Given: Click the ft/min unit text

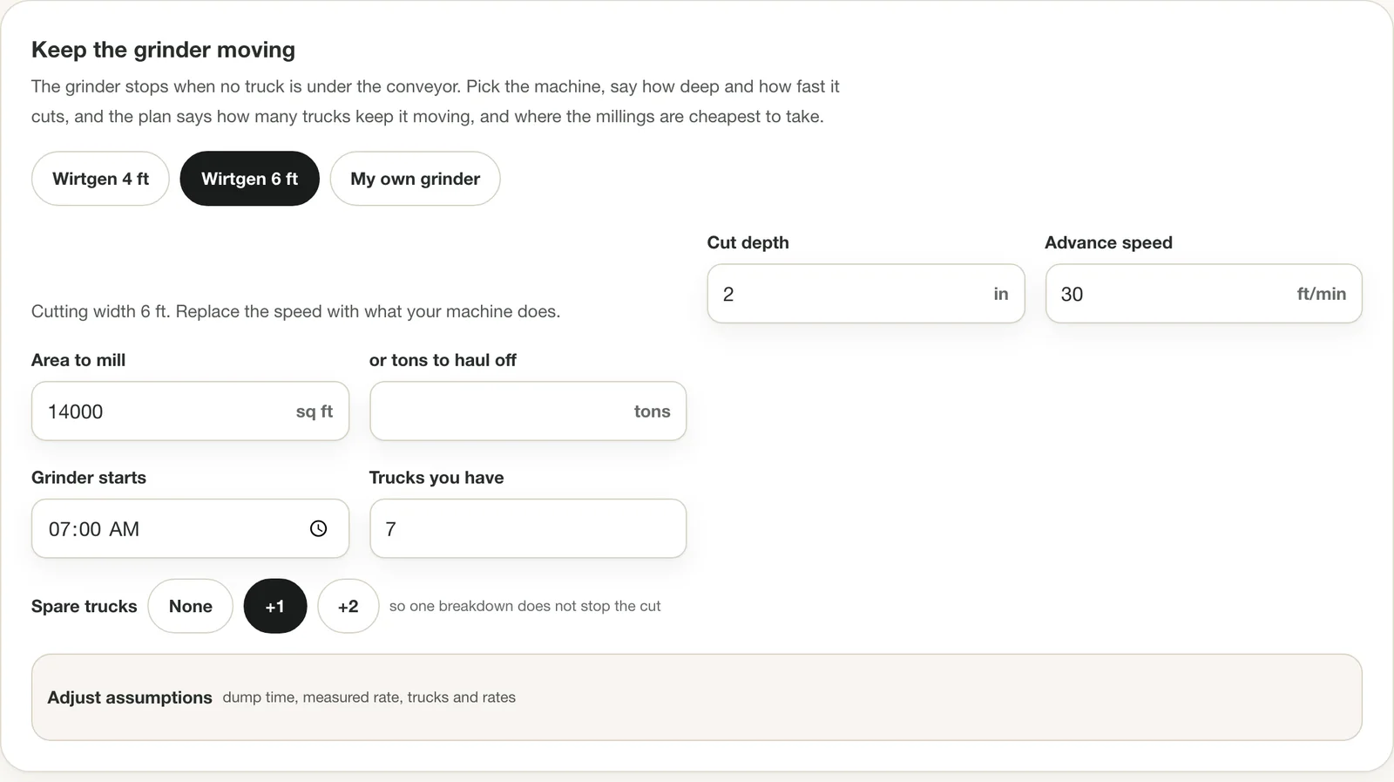Looking at the screenshot, I should 1321,294.
